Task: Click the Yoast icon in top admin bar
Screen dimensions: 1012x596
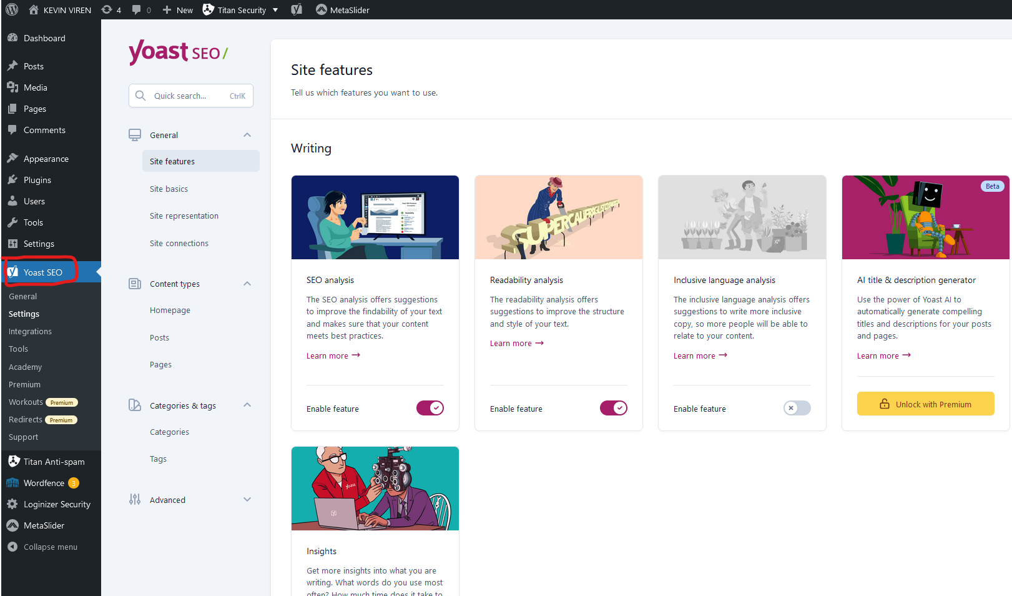Action: click(297, 9)
